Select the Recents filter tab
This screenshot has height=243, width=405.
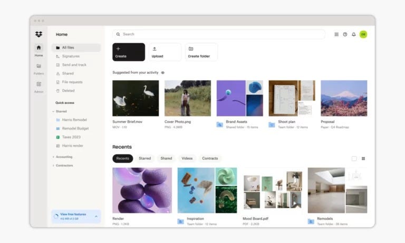coord(123,158)
